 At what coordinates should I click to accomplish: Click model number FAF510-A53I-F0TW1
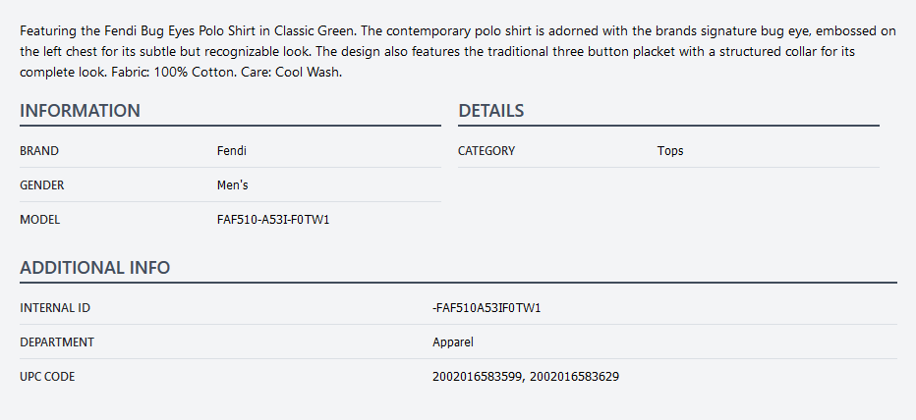273,220
